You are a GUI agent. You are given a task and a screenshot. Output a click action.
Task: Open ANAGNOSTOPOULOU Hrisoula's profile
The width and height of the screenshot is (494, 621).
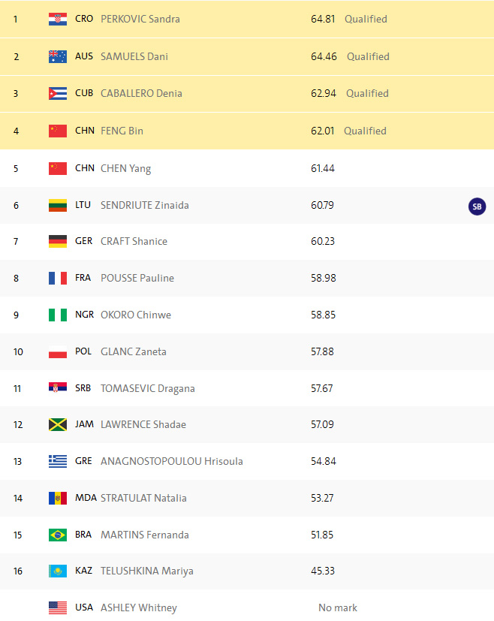click(172, 461)
